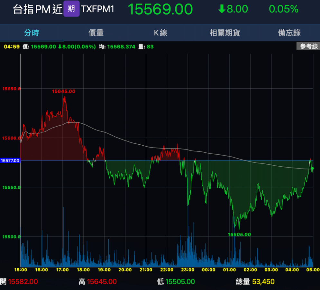320x290 pixels.
Task: Click the 0.05% change percentage in header
Action: pos(283,9)
